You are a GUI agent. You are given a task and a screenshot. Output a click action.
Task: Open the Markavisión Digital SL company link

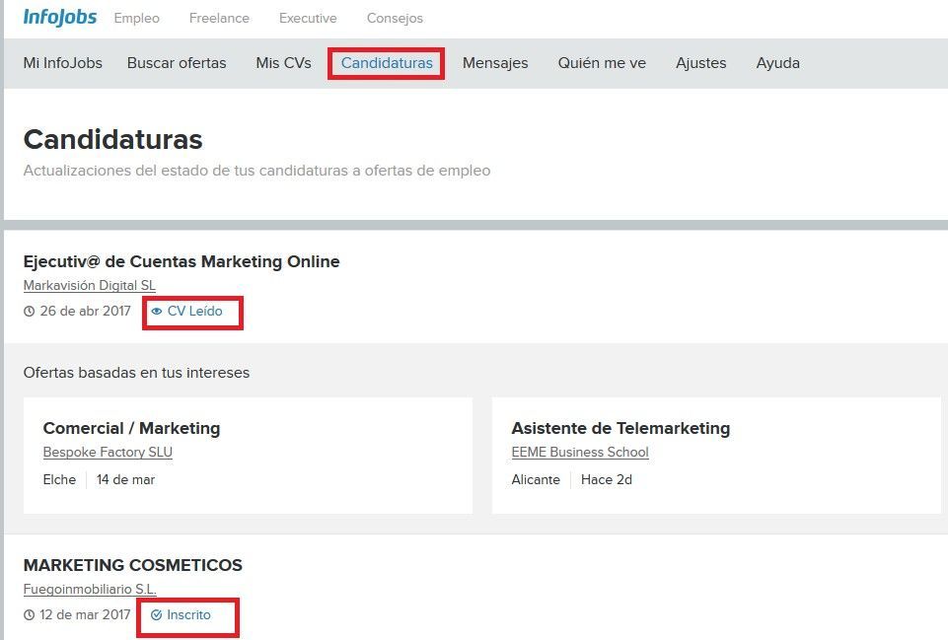[90, 285]
